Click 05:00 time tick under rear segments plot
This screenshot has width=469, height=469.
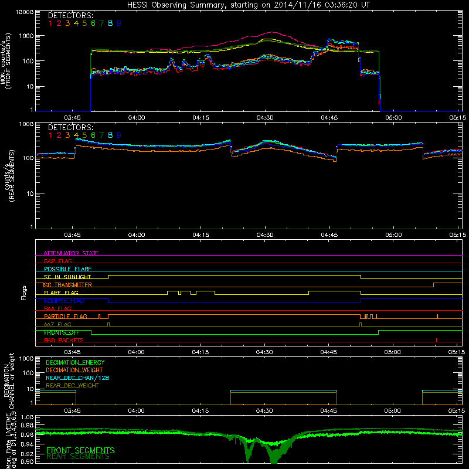click(x=393, y=235)
